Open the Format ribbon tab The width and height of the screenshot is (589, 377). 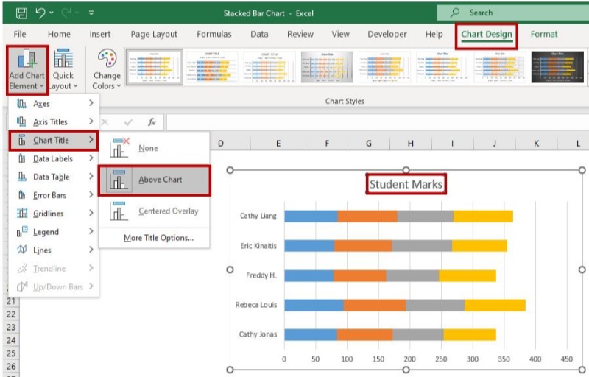[x=544, y=35]
